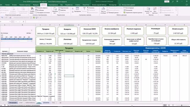Open the Name Box dropdown arrow
The image size is (190, 107).
pos(10,22)
